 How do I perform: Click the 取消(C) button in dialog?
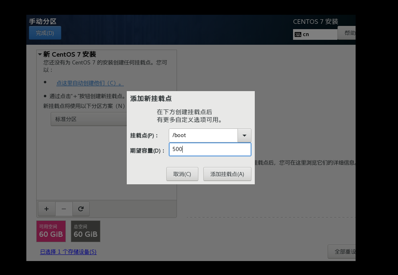(182, 174)
